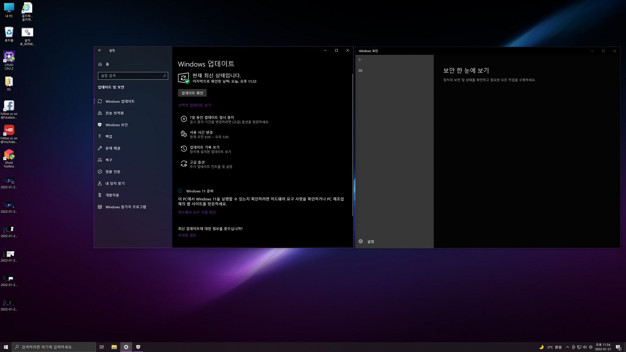
Task: Open 고급 옵션 settings
Action: coord(206,164)
